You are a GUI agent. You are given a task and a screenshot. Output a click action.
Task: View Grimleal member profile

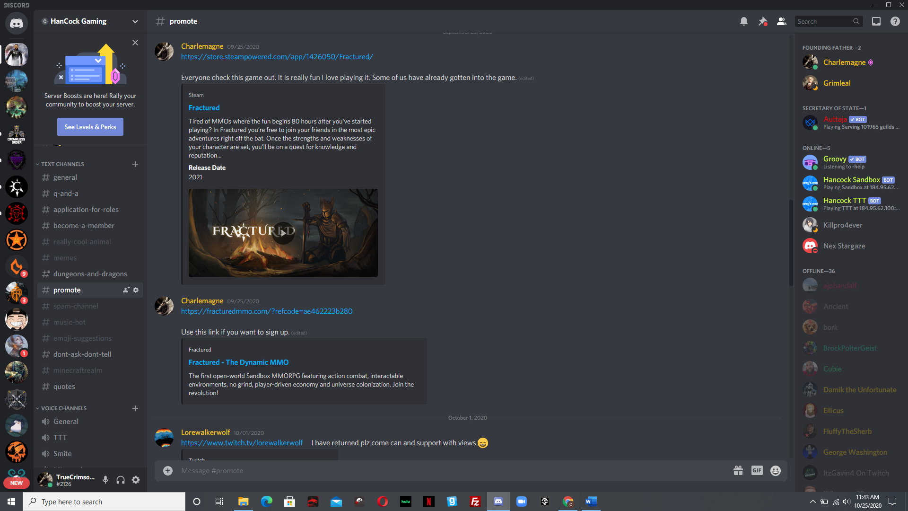coord(851,83)
